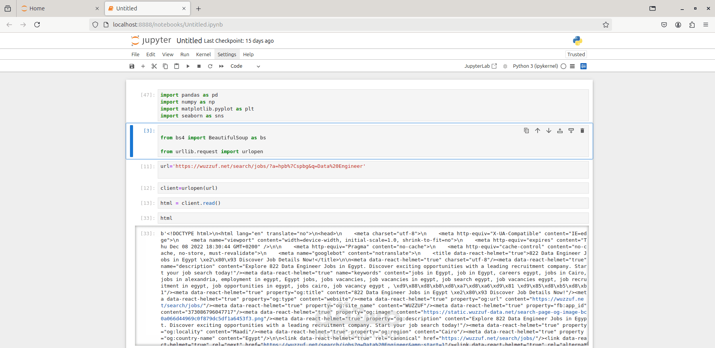This screenshot has width=715, height=348.
Task: Close the Untitled browser tab
Action: click(x=184, y=8)
